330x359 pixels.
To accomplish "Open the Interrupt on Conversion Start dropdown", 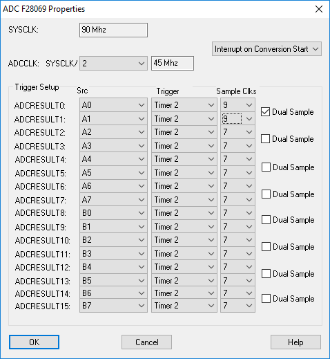I will tap(266, 49).
